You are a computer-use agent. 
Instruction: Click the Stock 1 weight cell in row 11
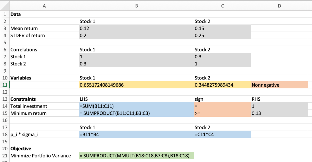[115, 85]
